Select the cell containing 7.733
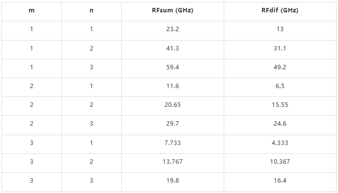 (172, 143)
